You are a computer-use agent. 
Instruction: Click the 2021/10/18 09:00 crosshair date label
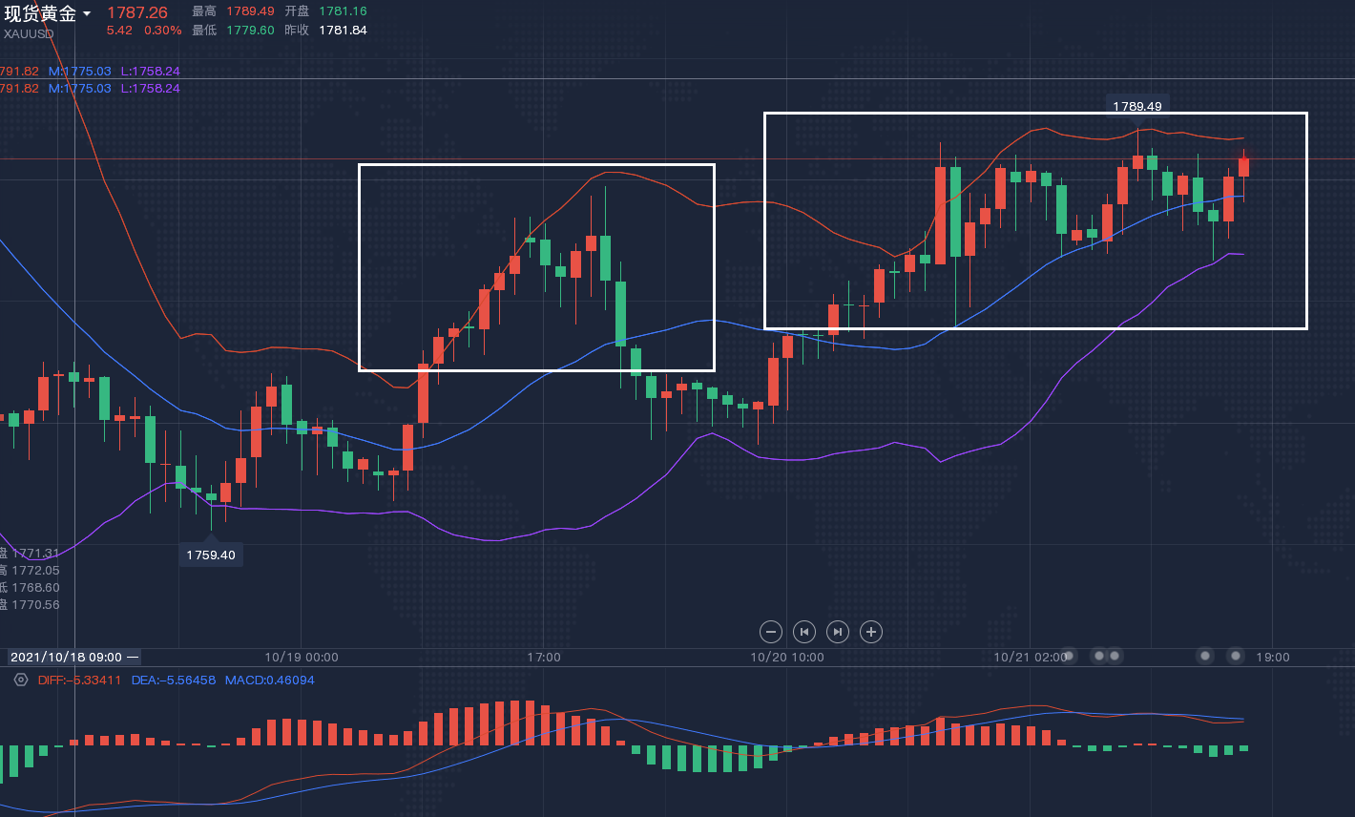(x=67, y=657)
